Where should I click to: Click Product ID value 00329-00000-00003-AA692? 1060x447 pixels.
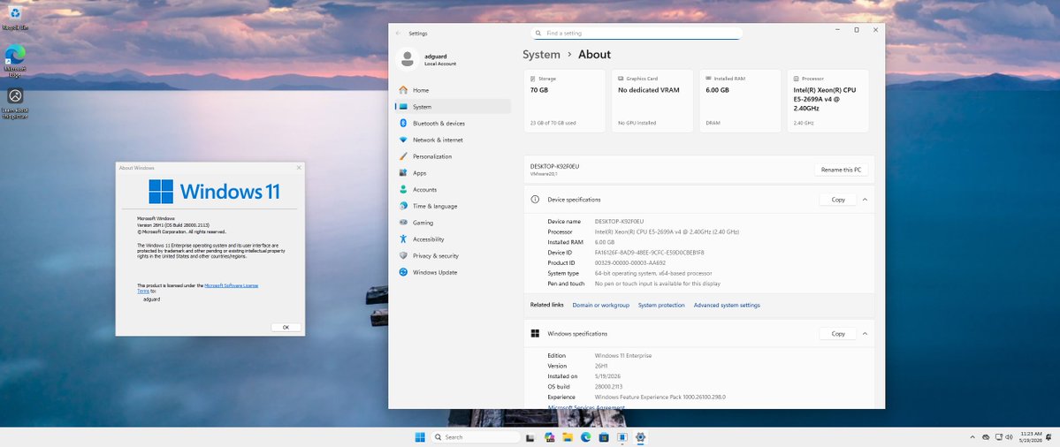click(x=630, y=262)
